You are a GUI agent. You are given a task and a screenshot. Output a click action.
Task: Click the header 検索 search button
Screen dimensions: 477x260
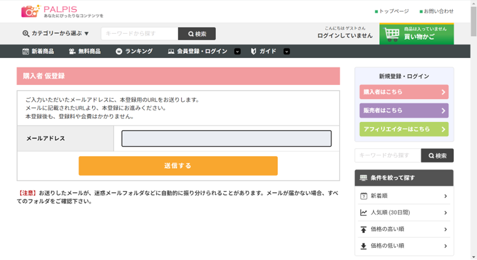pyautogui.click(x=197, y=34)
